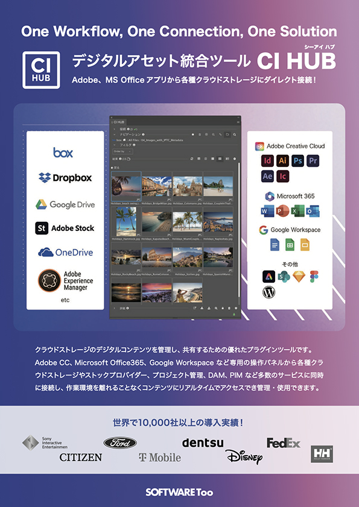Click the Illustrator (Ai) app icon
The width and height of the screenshot is (359, 507).
pos(282,161)
